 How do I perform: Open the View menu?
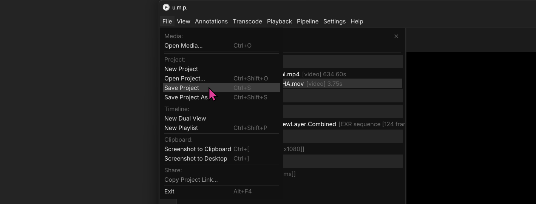[183, 22]
